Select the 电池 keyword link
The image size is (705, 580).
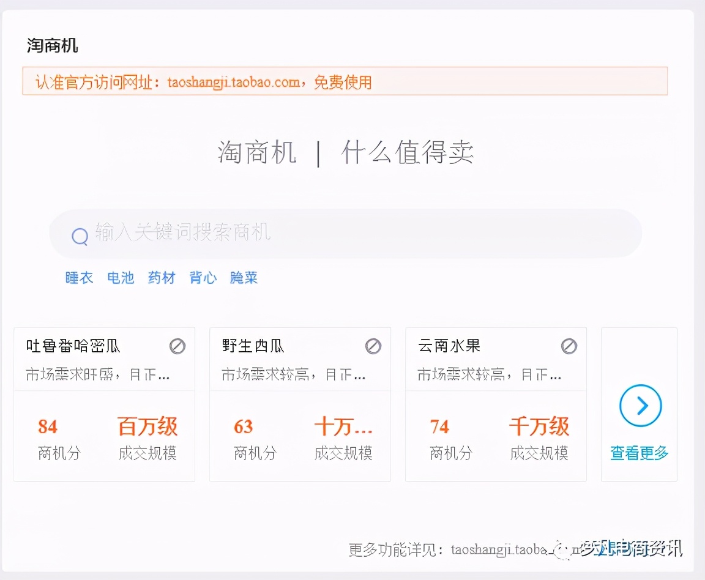click(x=120, y=278)
